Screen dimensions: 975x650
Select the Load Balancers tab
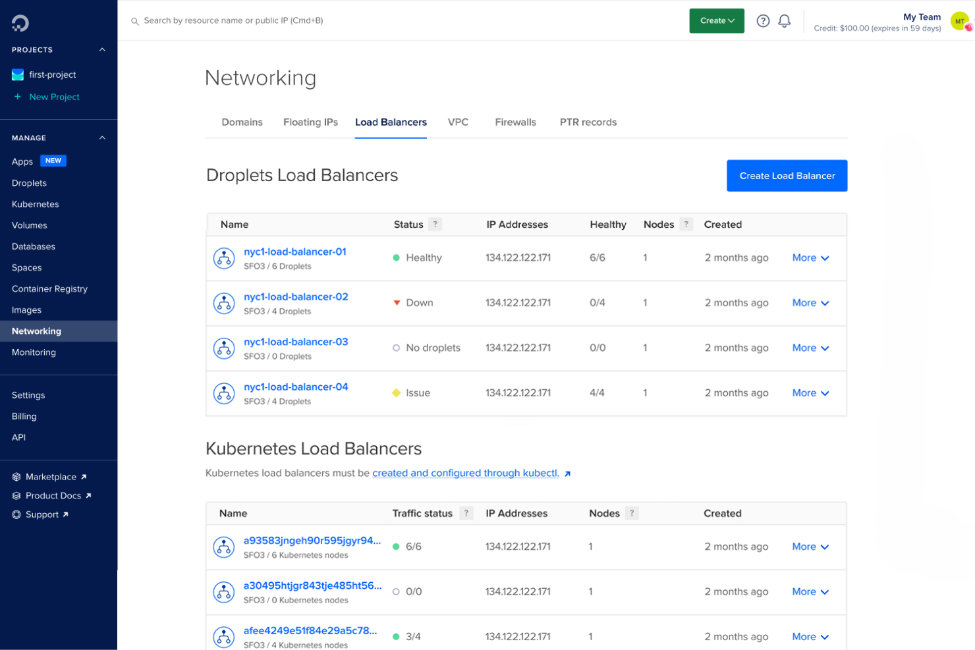pos(391,122)
